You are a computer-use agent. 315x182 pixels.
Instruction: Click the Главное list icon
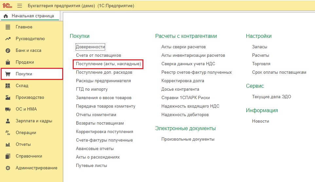(x=8, y=27)
